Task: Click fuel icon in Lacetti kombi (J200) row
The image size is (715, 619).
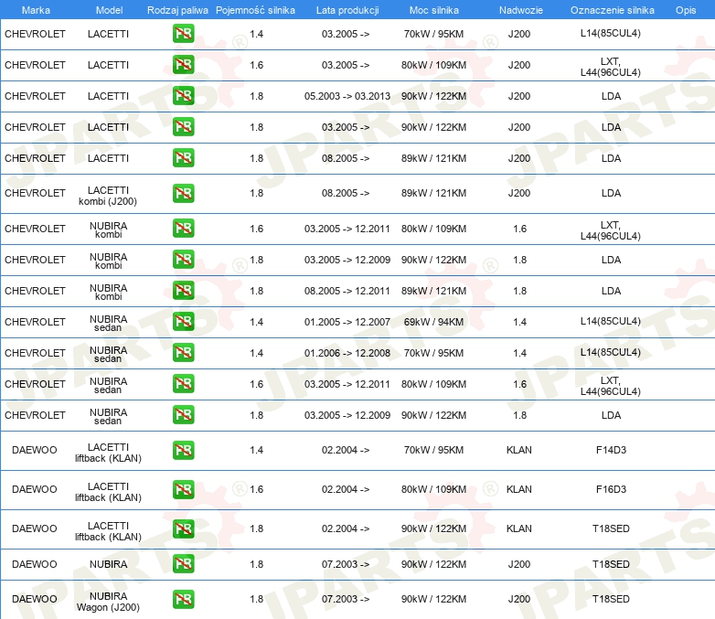Action: click(x=183, y=193)
